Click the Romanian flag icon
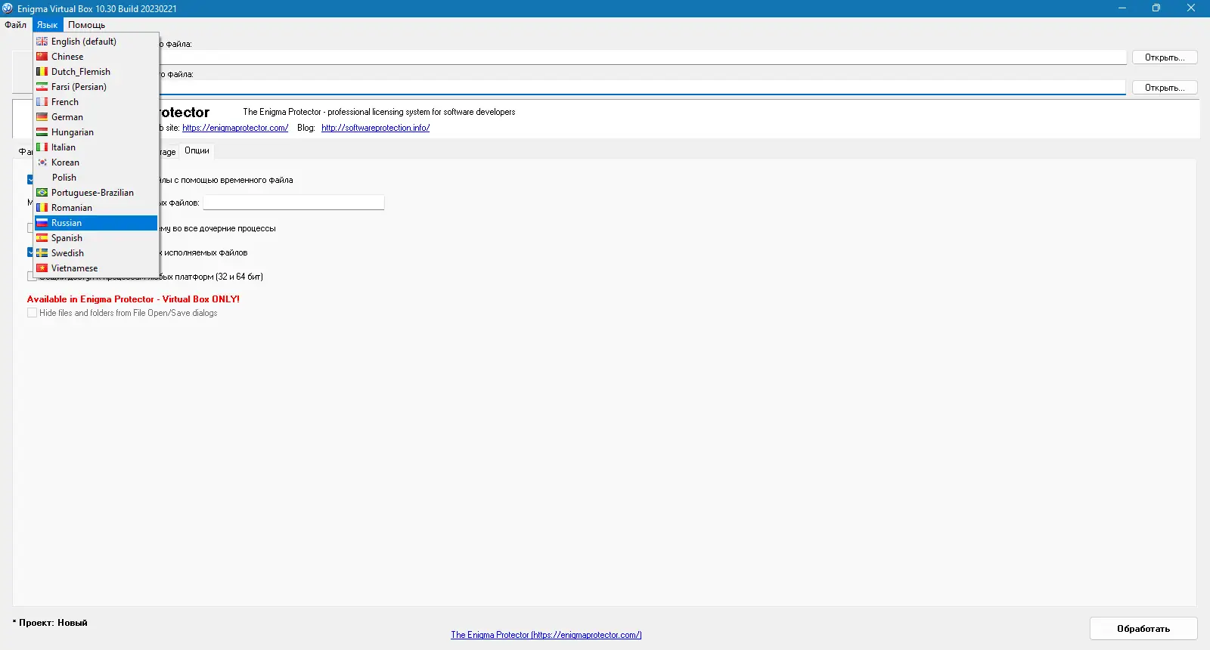Viewport: 1210px width, 650px height. click(42, 208)
